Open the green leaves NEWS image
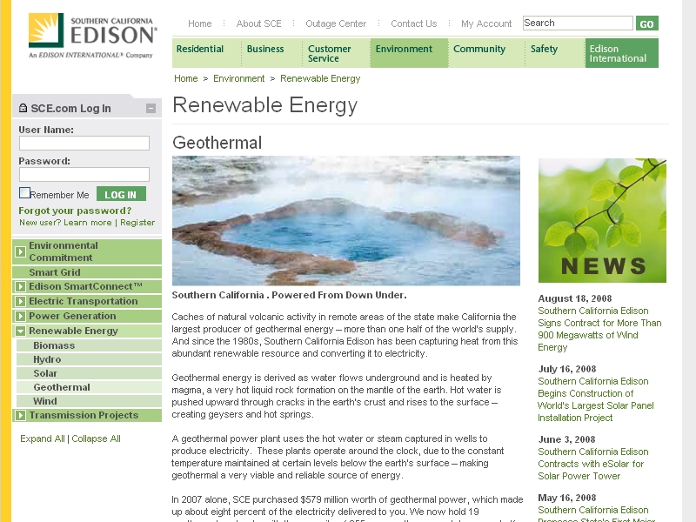The width and height of the screenshot is (696, 522). pyautogui.click(x=602, y=220)
